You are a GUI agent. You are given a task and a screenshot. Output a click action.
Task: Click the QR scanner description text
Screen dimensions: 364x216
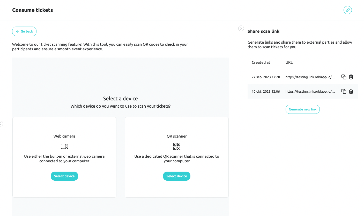click(x=177, y=158)
